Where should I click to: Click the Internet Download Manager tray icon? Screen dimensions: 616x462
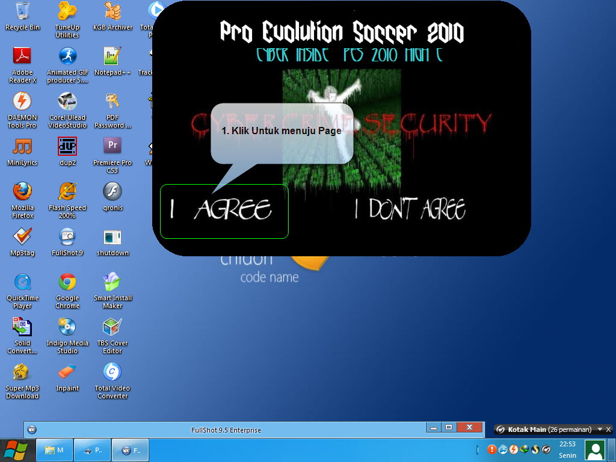pyautogui.click(x=524, y=449)
